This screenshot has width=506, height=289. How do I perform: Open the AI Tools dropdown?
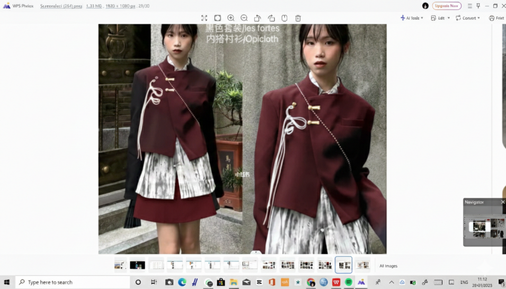point(412,18)
